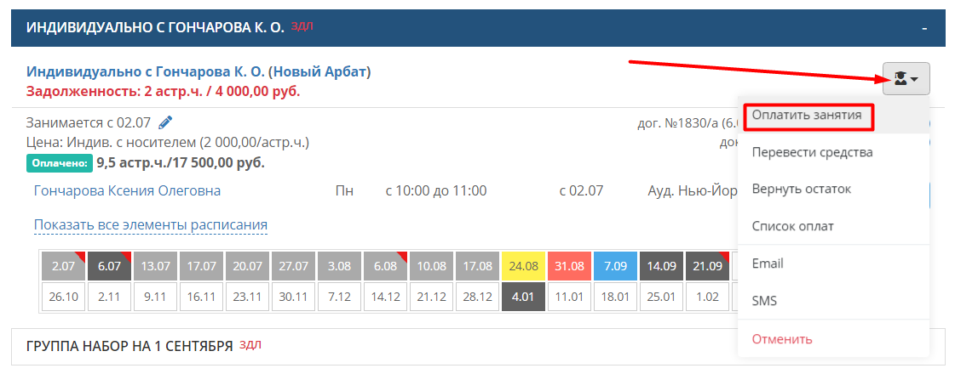955x374 pixels.
Task: Select Оплатить занятия from the menu
Action: click(x=807, y=115)
